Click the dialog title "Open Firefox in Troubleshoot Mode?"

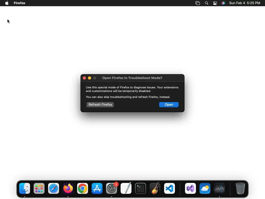point(132,78)
